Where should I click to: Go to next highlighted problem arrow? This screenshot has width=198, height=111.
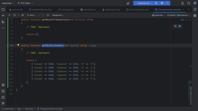[x=190, y=20]
